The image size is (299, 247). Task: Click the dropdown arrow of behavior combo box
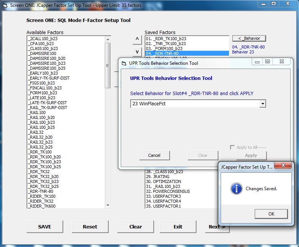coord(263,104)
